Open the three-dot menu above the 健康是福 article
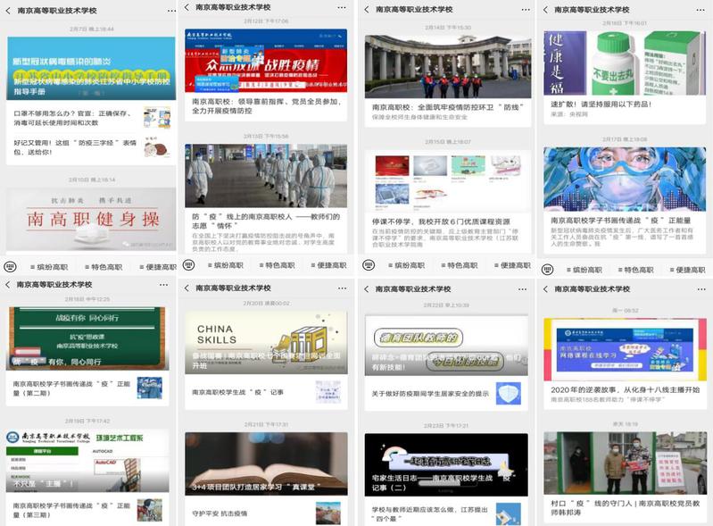This screenshot has width=713, height=526. [x=699, y=9]
